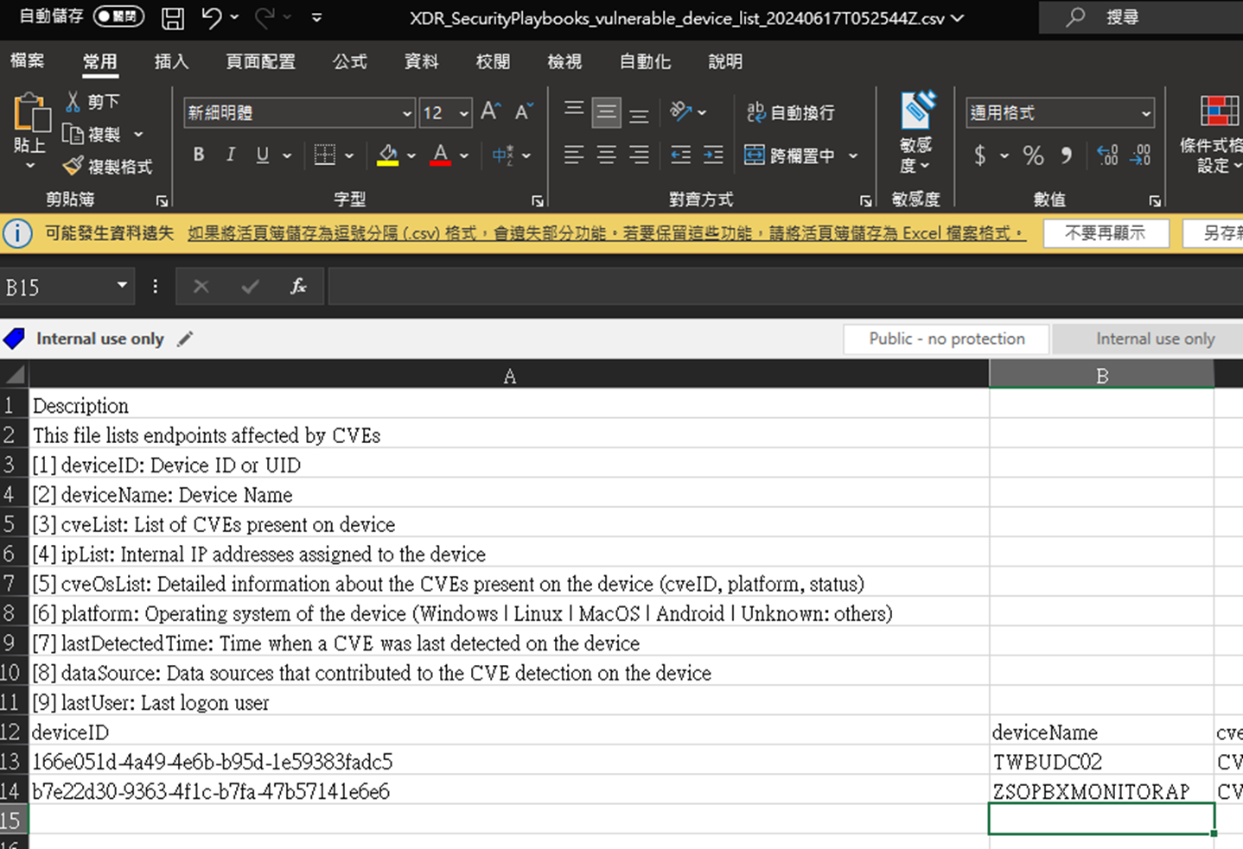Toggle Bold formatting button
This screenshot has height=849, width=1243.
[x=199, y=155]
